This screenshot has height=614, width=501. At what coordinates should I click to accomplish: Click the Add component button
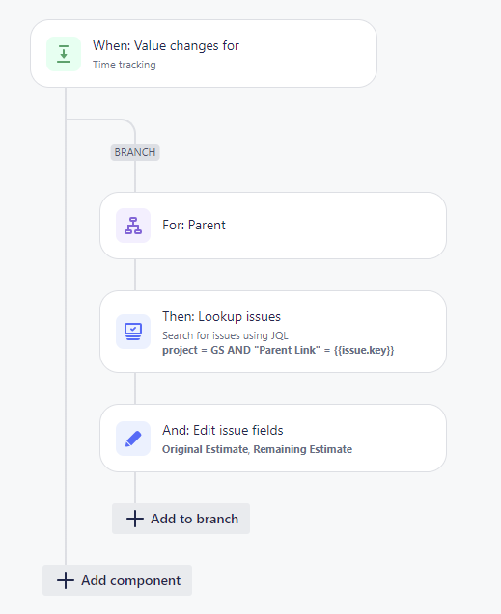[x=117, y=580]
